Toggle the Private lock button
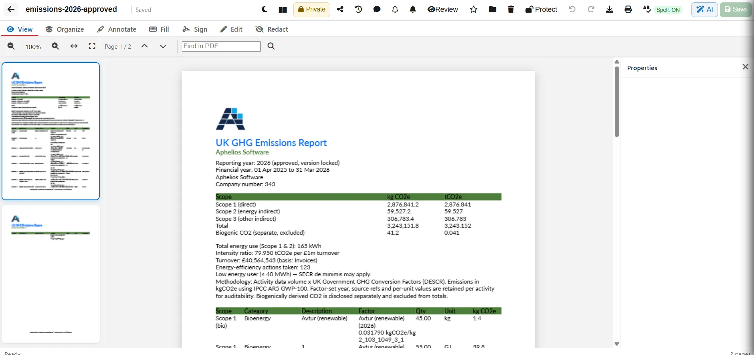This screenshot has width=754, height=355. coord(311,9)
